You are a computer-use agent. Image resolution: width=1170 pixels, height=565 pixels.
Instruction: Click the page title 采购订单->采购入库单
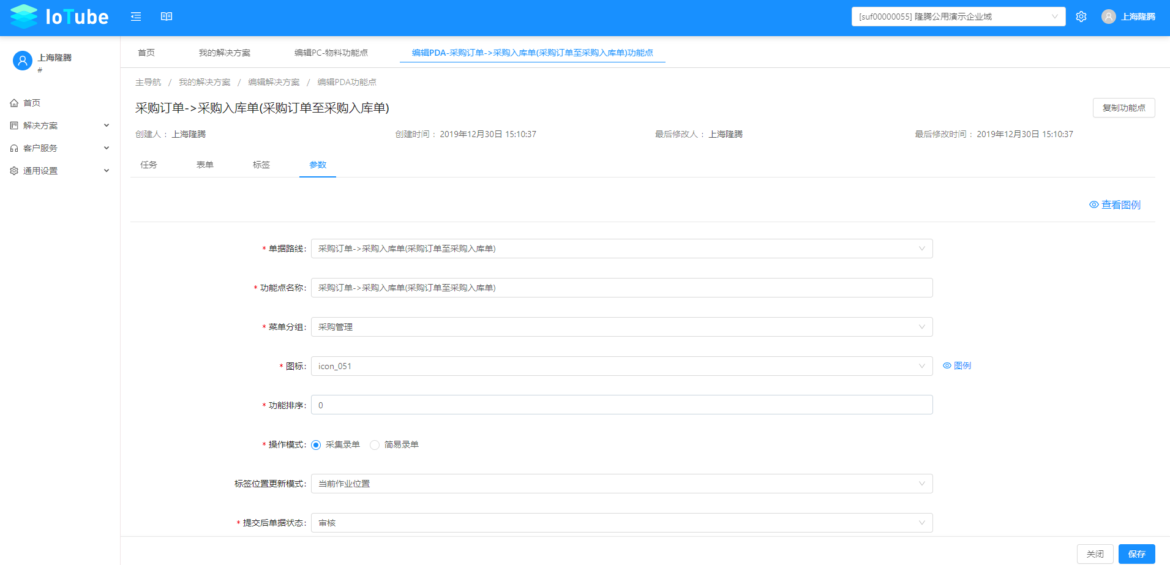tap(262, 108)
